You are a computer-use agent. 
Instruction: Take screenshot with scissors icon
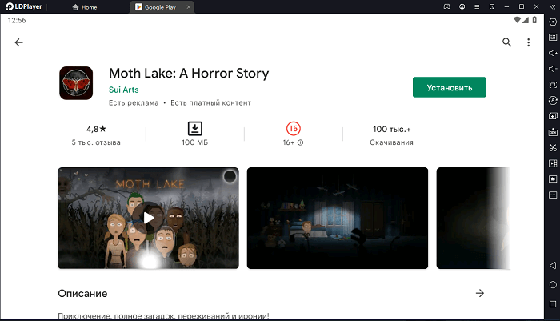[x=553, y=147]
